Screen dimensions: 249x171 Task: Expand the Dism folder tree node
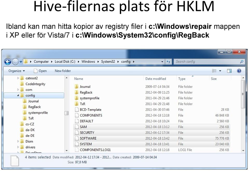[18, 141]
